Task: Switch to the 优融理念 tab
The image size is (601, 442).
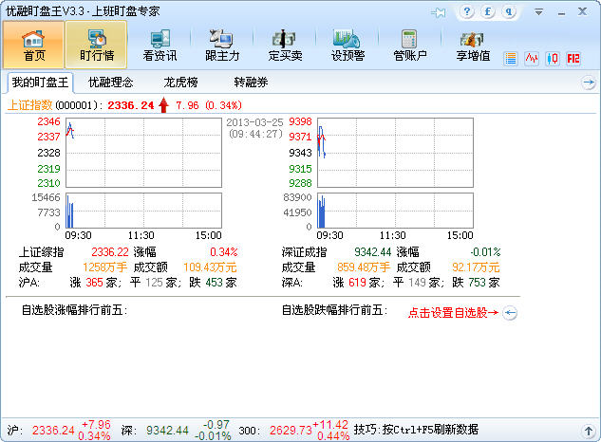Action: click(110, 82)
